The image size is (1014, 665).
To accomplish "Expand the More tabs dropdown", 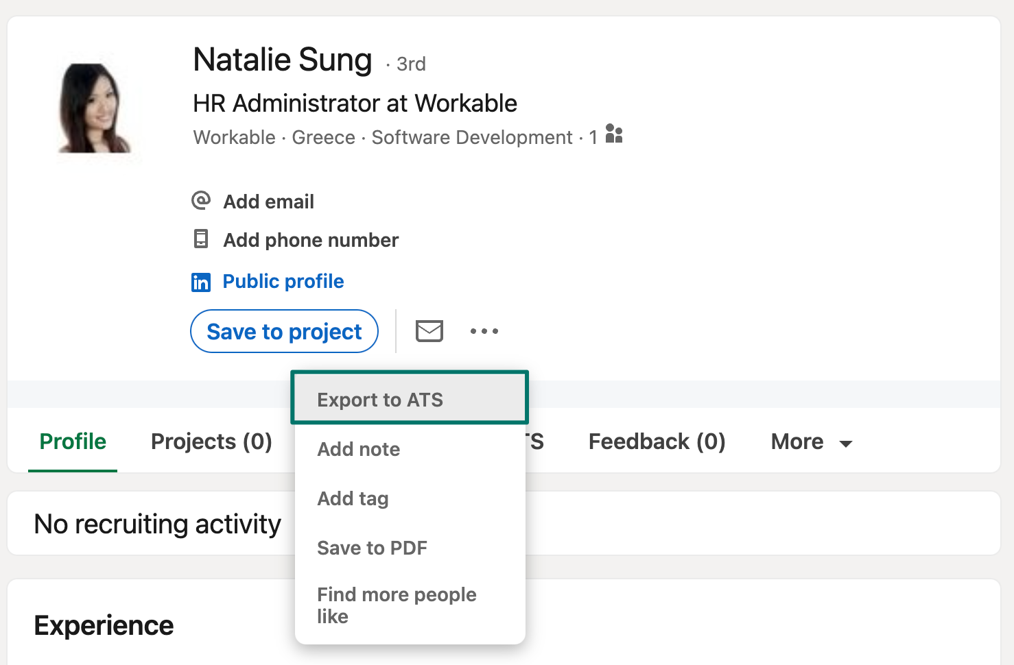I will coord(811,442).
